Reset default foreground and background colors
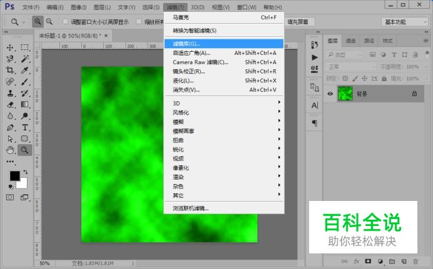This screenshot has height=269, width=433. [x=11, y=187]
